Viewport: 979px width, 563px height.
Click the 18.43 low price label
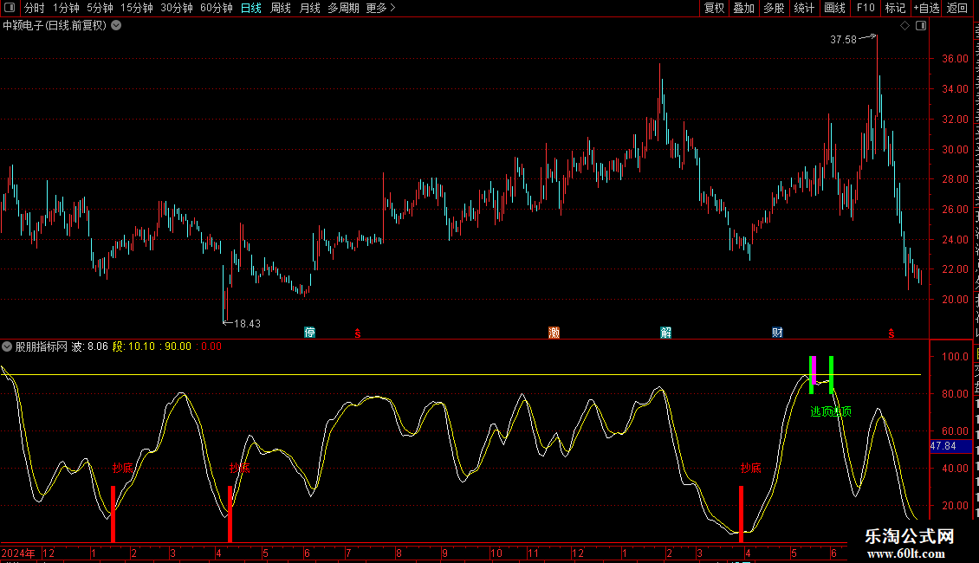pos(247,323)
